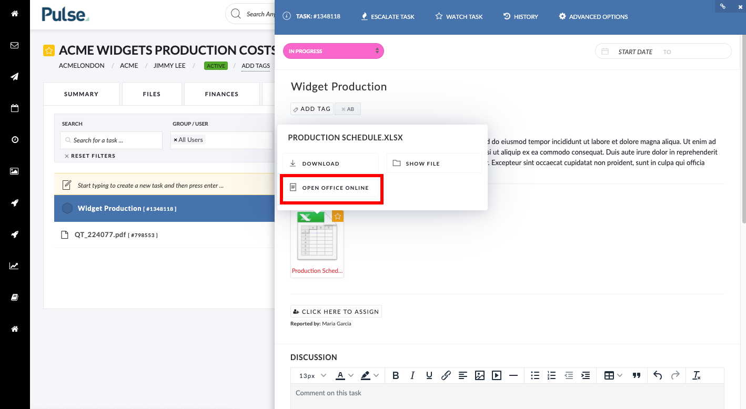Click the JIMMY LEE breadcrumb
The height and width of the screenshot is (409, 746).
[169, 66]
